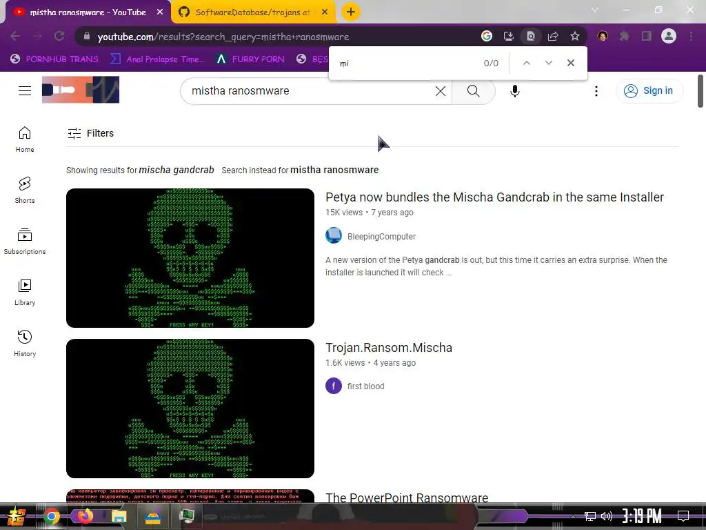Open BleepingComputer channel name
Viewport: 706px width, 530px height.
(x=381, y=236)
